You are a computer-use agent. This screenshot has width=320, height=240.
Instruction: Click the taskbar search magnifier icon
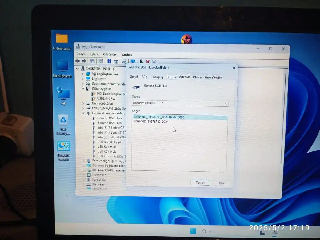204,231
